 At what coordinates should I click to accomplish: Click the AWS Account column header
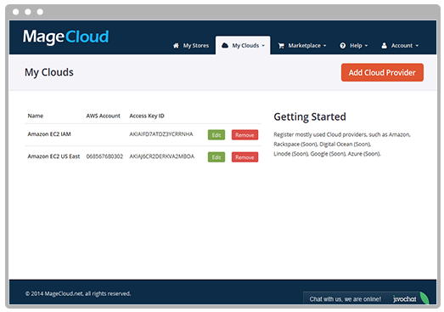(103, 116)
